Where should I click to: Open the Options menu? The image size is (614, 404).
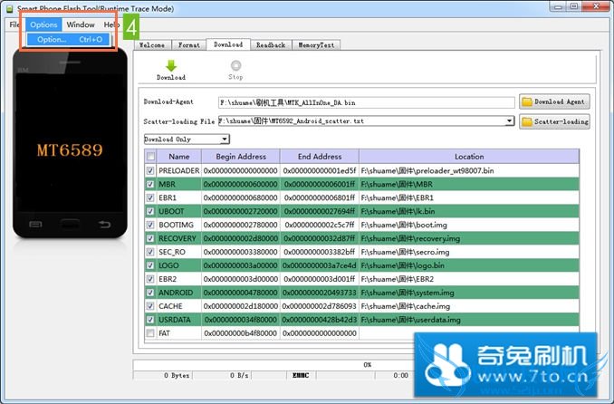click(43, 24)
